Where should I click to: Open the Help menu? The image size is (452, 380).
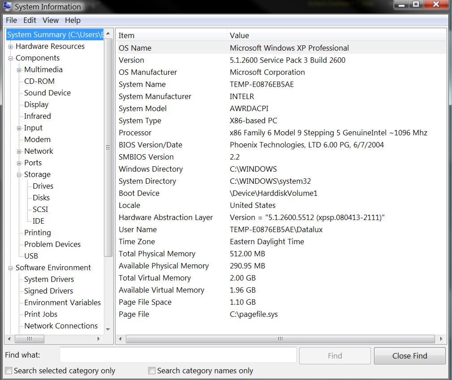click(x=73, y=20)
